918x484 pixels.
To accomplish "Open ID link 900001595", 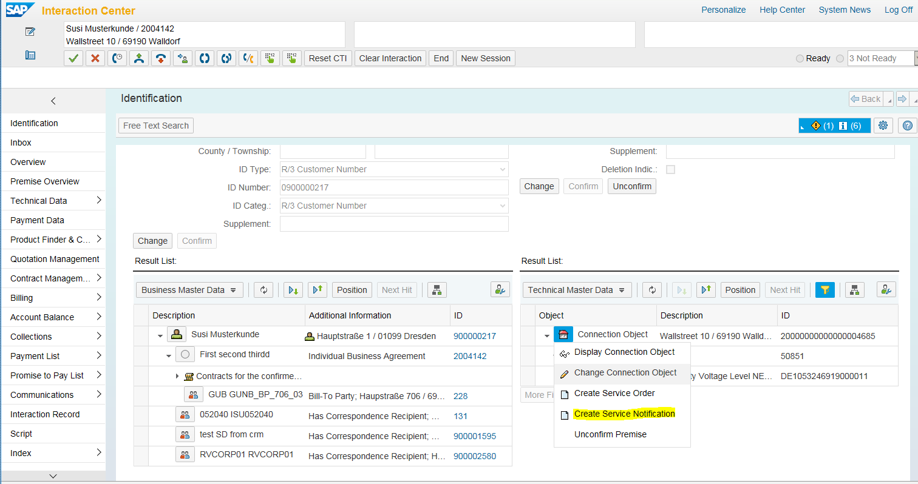I will tap(475, 436).
